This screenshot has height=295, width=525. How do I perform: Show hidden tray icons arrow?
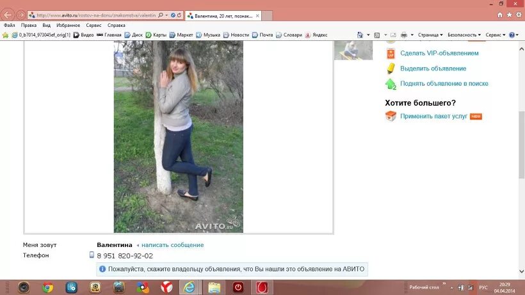[x=451, y=288]
